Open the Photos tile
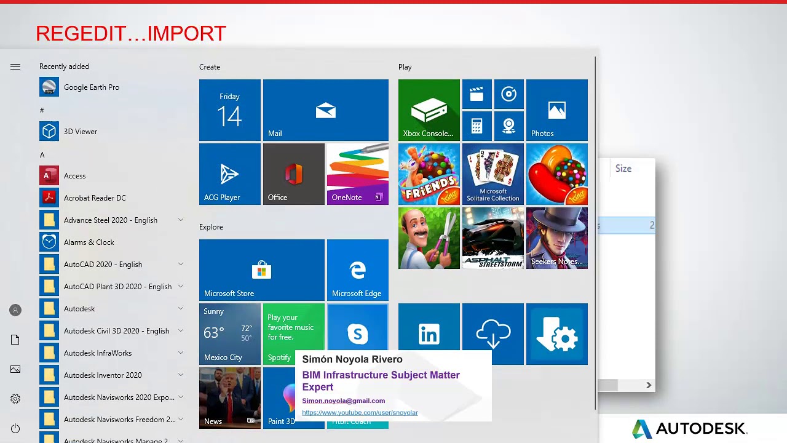 (557, 110)
